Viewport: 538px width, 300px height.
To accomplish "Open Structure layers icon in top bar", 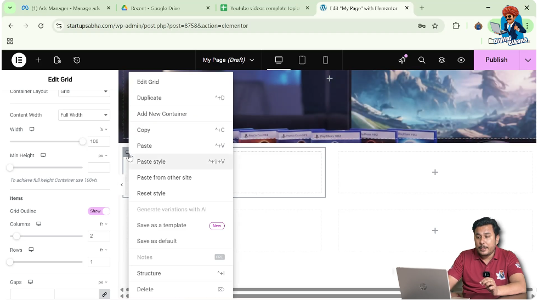I will pyautogui.click(x=441, y=60).
